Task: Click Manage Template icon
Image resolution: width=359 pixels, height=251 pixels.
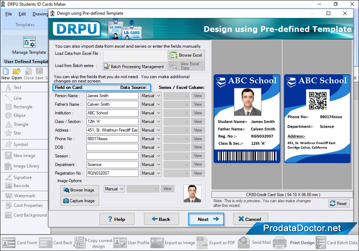Action: [x=29, y=42]
